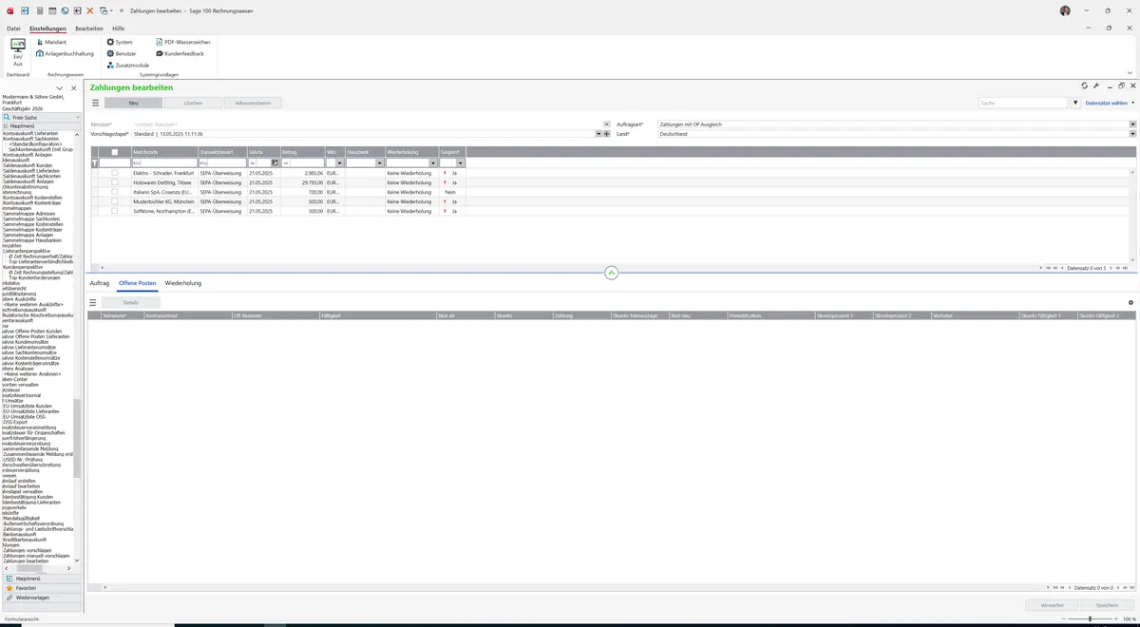Open the Datensätze wählen dropdown

(x=1110, y=103)
